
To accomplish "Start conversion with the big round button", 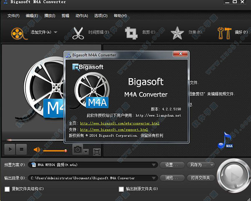I will (x=234, y=176).
